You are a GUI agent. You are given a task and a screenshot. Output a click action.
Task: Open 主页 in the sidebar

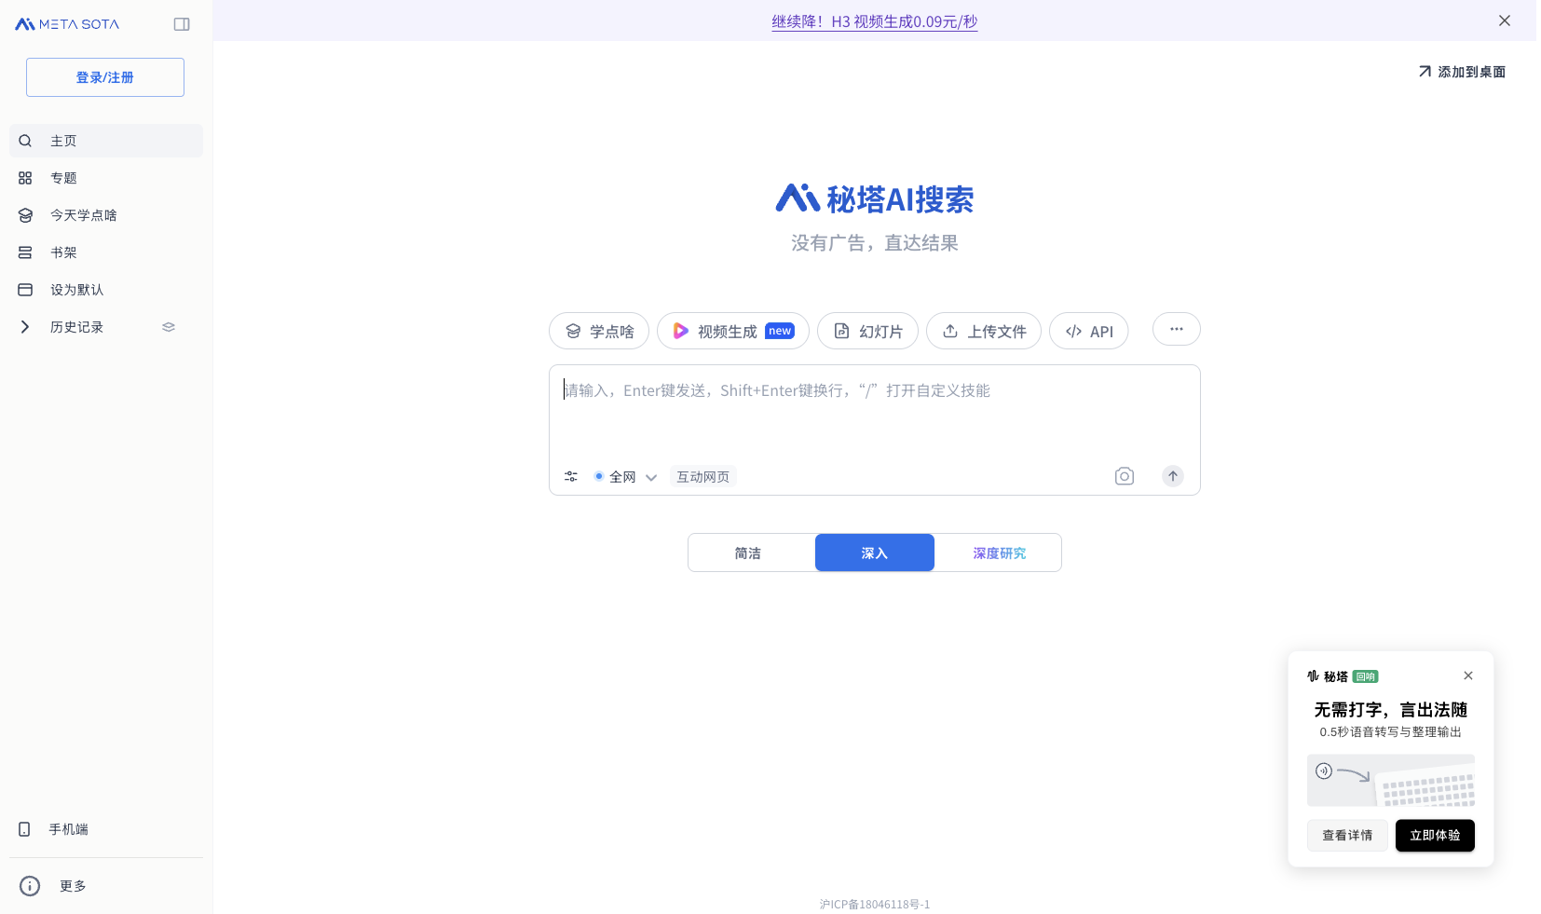[x=106, y=141]
